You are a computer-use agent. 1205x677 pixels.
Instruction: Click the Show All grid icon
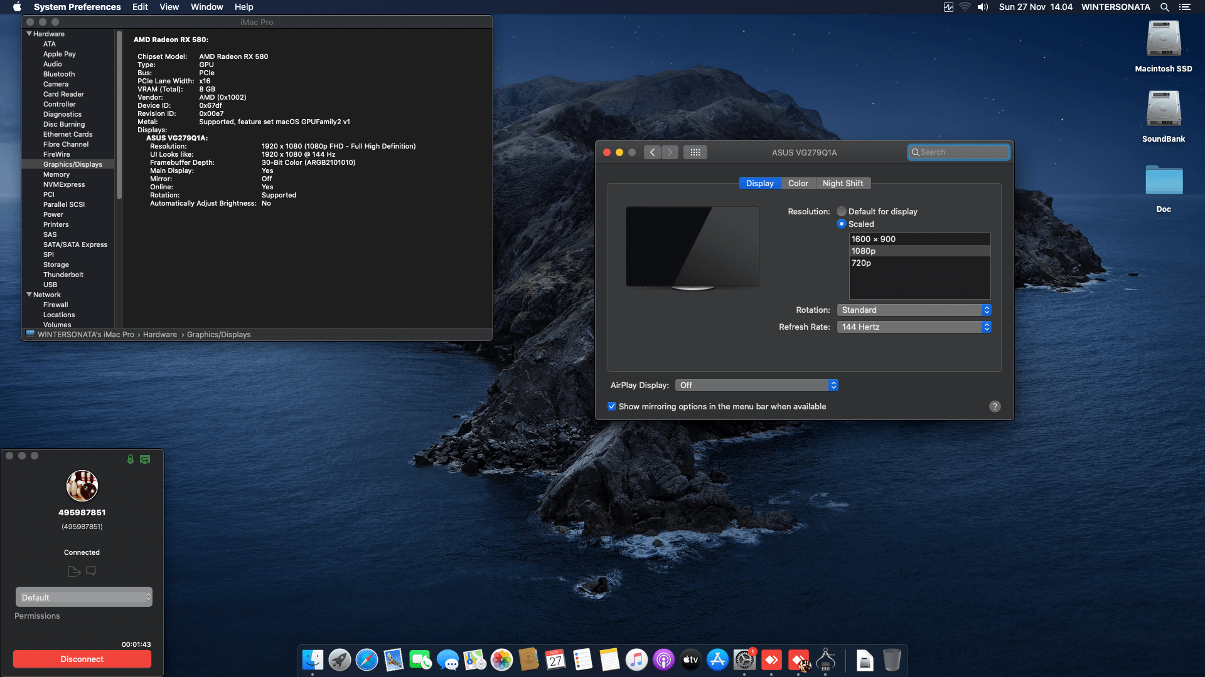click(695, 152)
